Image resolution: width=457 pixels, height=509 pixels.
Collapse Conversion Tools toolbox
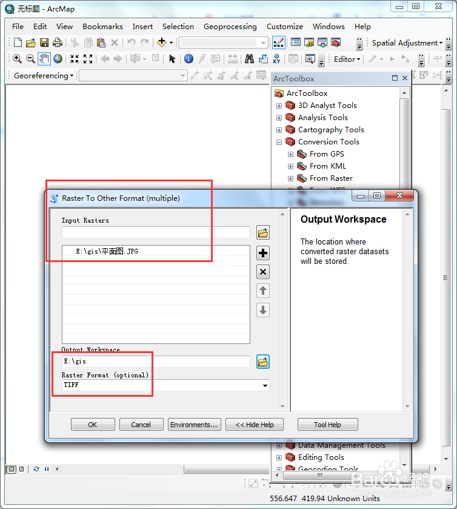click(x=279, y=142)
